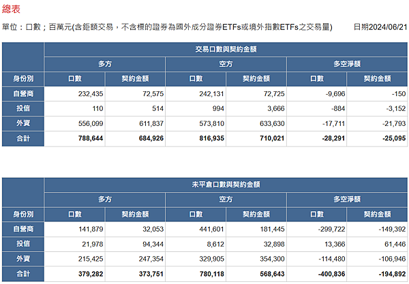Click 投信 long volume cell 110

[x=74, y=109]
